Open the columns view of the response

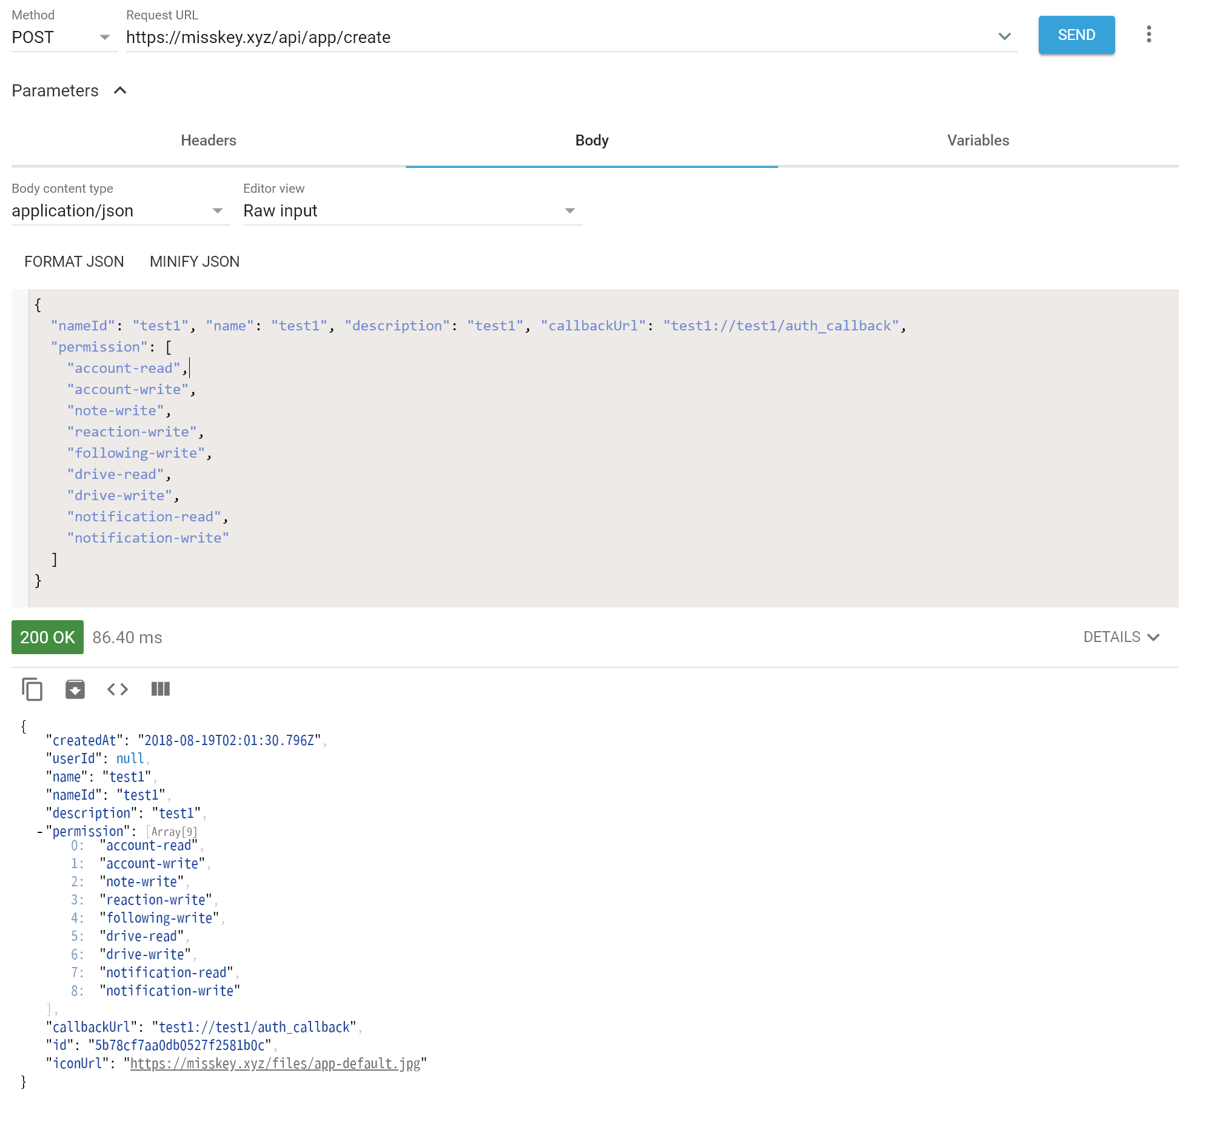point(160,689)
